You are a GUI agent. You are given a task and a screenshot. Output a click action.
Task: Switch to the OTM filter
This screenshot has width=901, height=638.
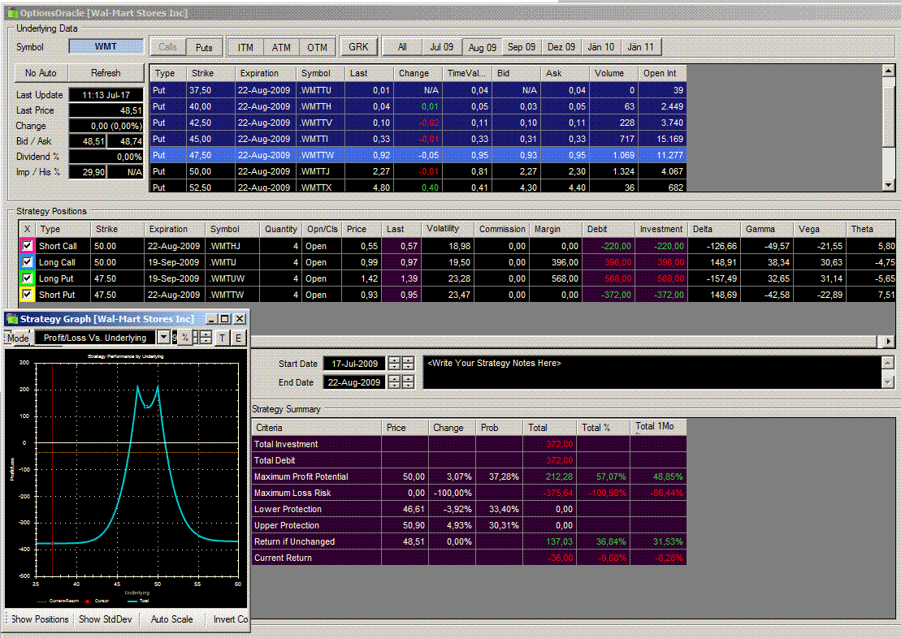(x=317, y=47)
